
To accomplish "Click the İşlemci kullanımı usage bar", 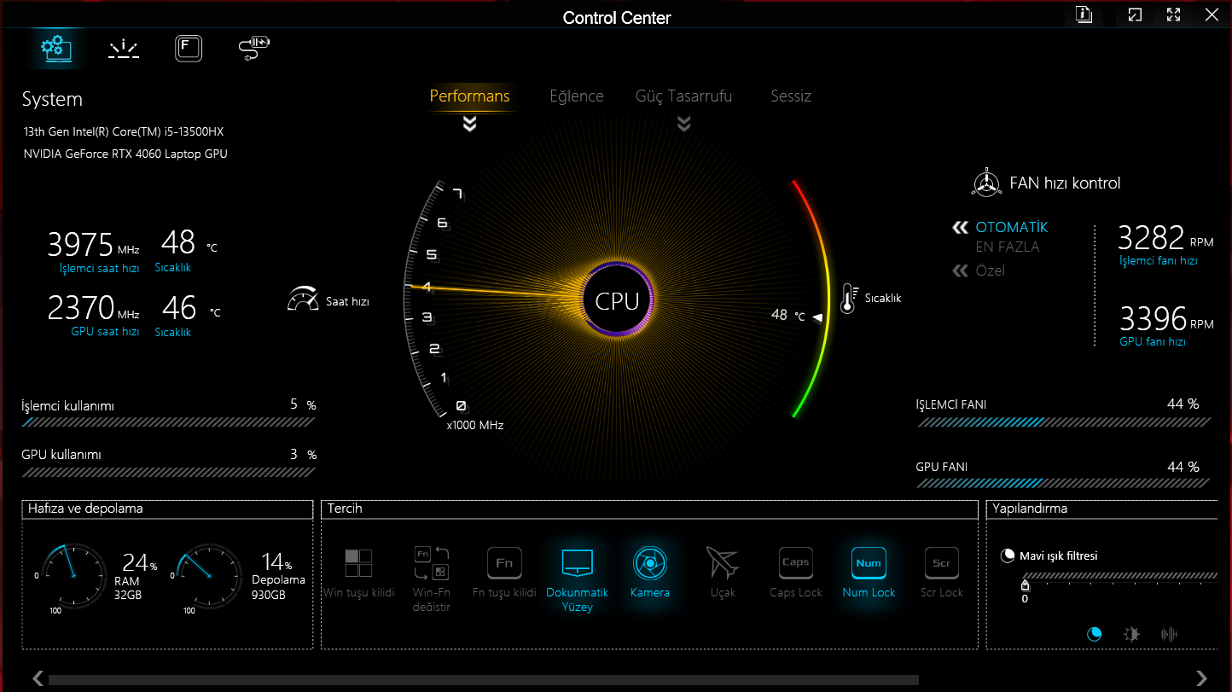I will pos(169,422).
